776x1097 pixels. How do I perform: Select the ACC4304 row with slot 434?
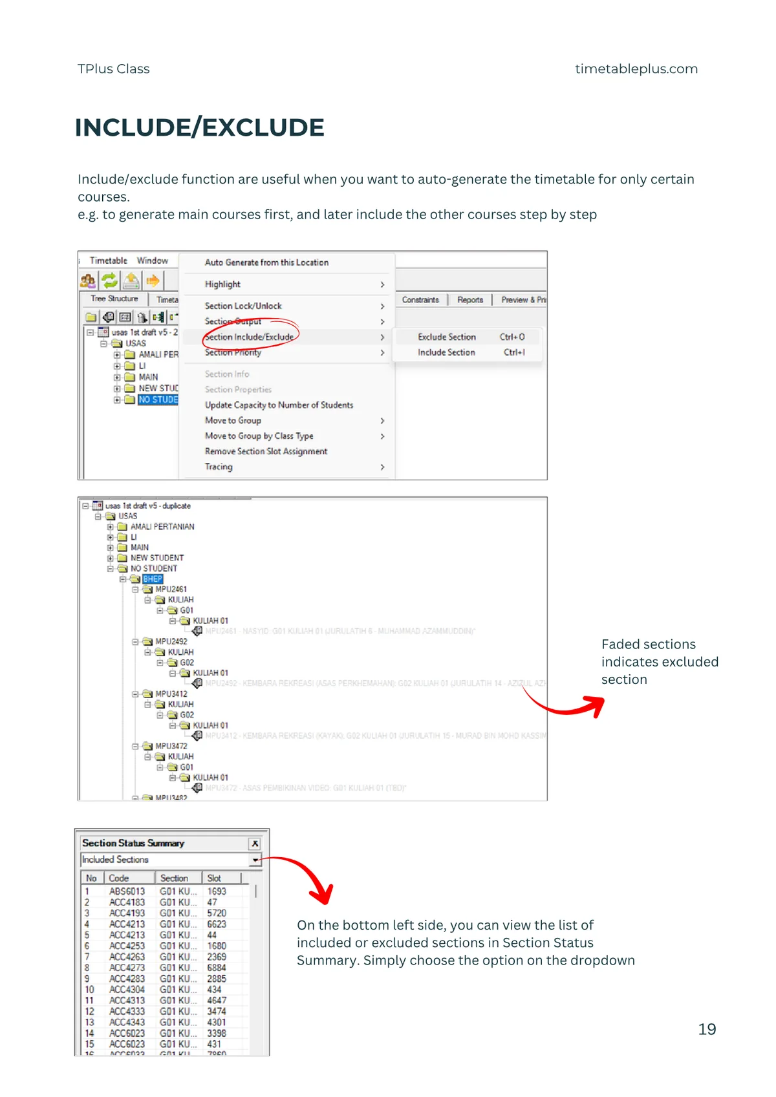point(165,989)
